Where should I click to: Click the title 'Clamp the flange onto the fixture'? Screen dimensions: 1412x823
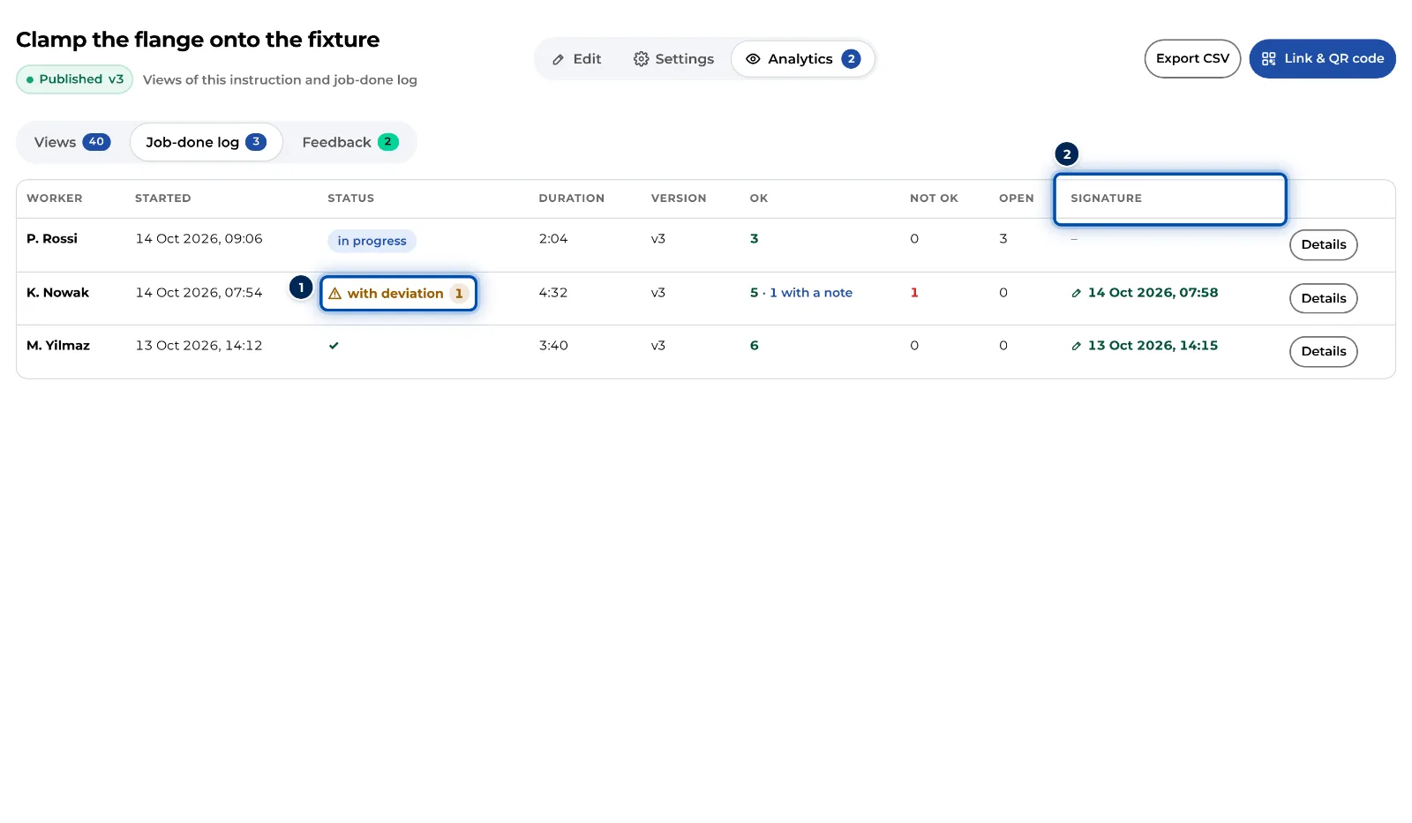click(198, 40)
